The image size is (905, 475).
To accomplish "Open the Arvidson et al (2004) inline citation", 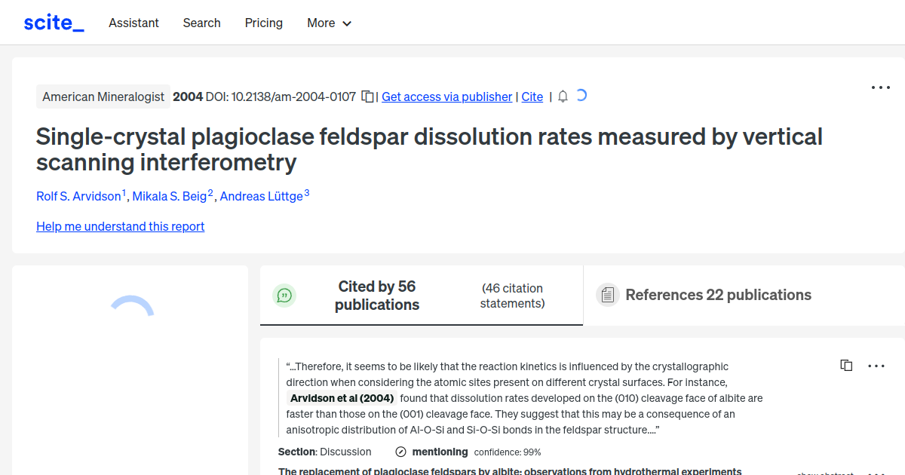I will pos(342,397).
